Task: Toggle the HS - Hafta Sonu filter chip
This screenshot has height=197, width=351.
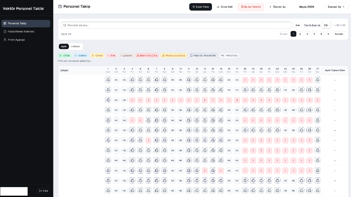Action: pyautogui.click(x=229, y=55)
